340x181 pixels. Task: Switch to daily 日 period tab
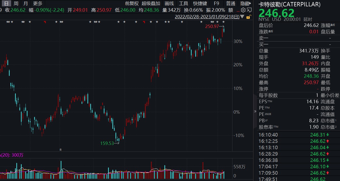tap(6, 4)
